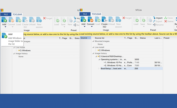Click Rename preset in right window
The image size is (177, 108).
point(158,25)
